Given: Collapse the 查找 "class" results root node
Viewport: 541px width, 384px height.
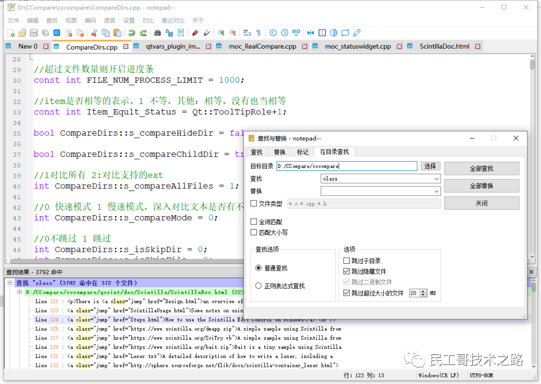Looking at the screenshot, I should point(10,282).
